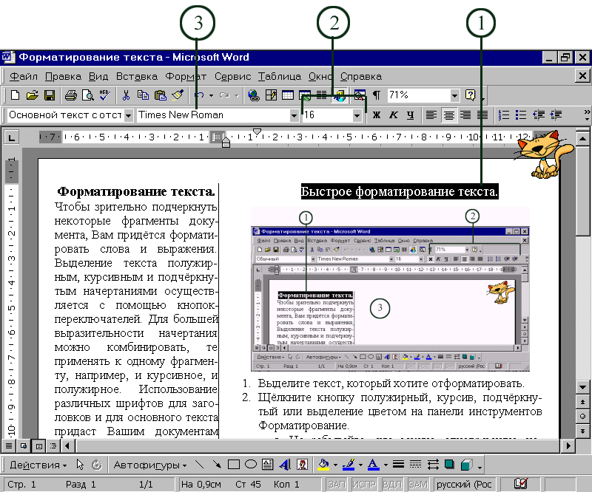The image size is (592, 492).
Task: Copy the selected text
Action: click(143, 95)
